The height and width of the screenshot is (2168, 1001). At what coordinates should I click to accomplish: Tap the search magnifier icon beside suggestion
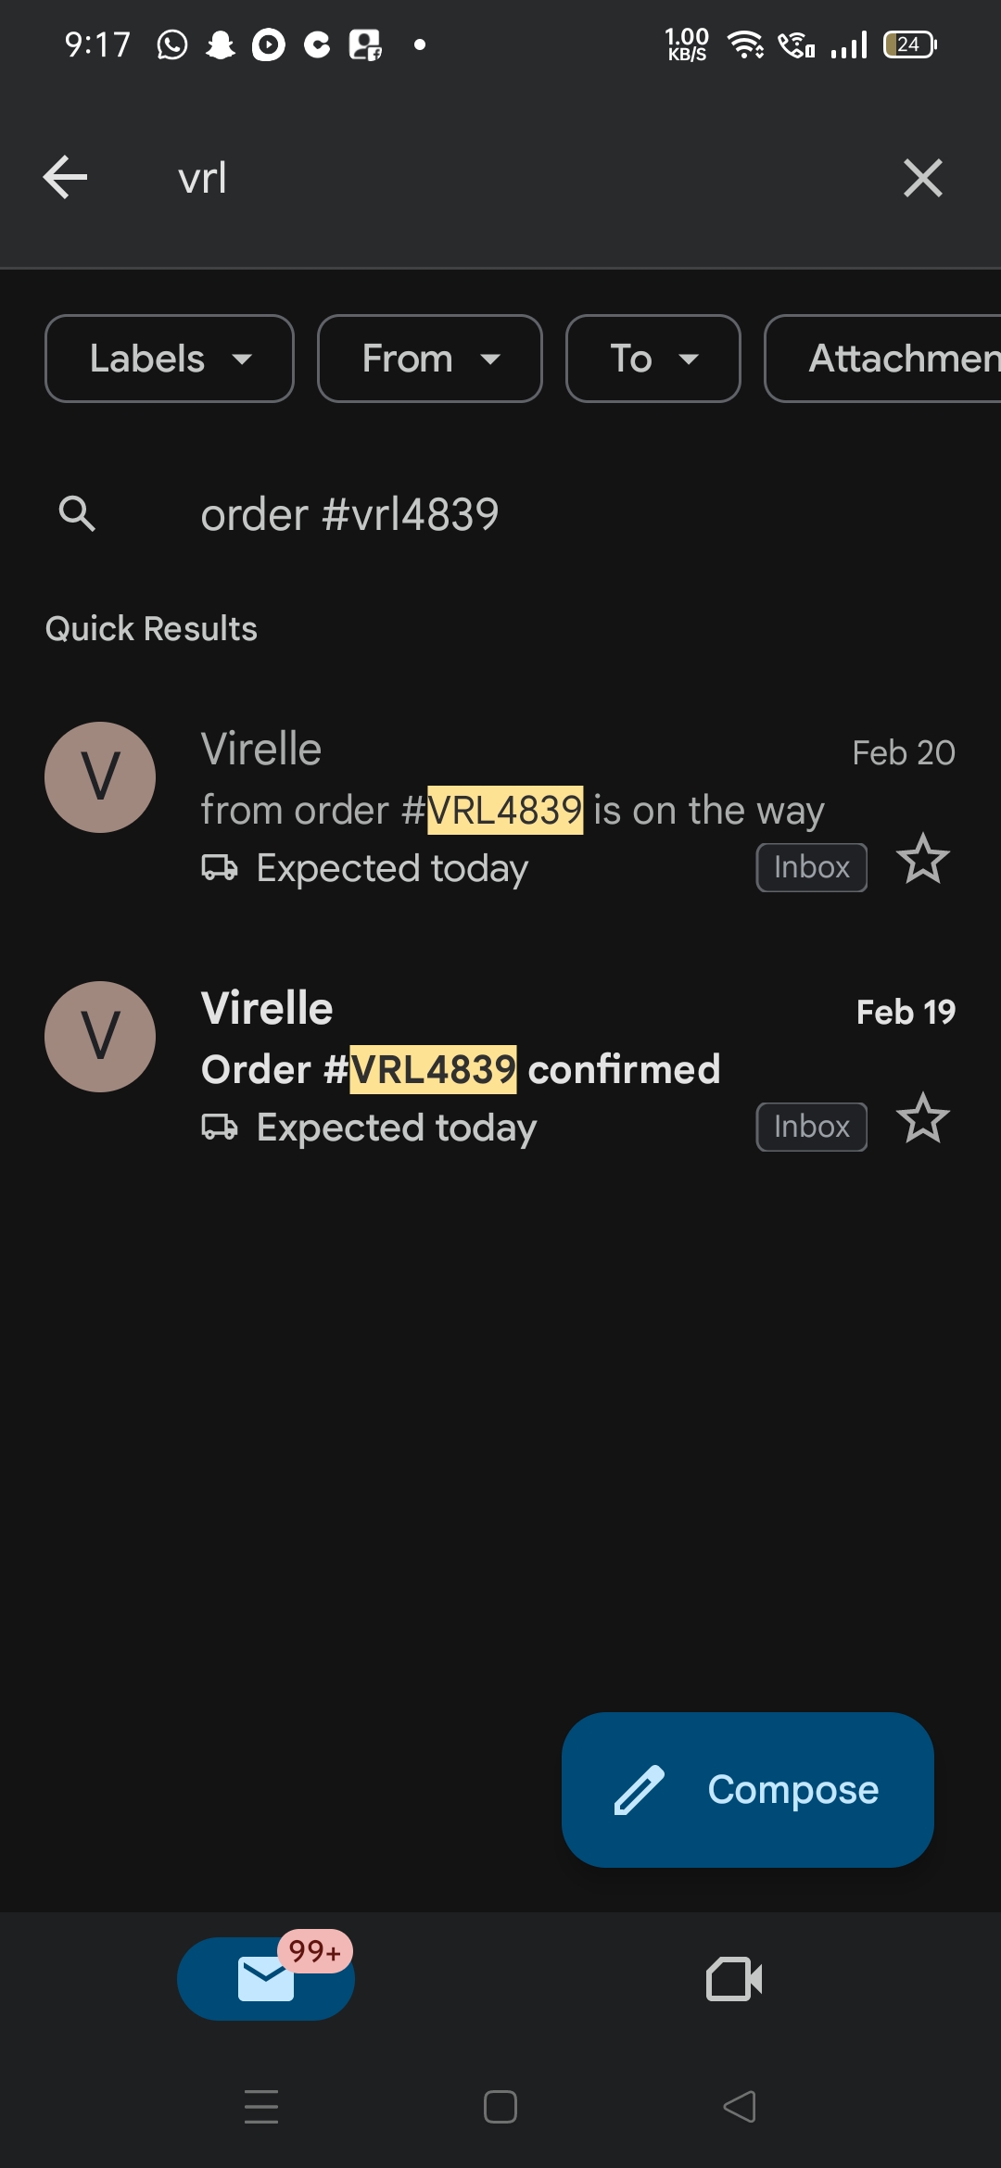coord(77,513)
